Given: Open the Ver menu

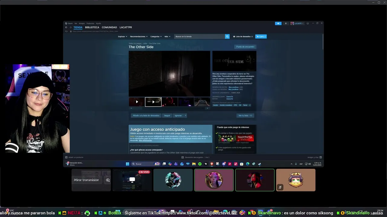Looking at the screenshot, I should (76, 23).
